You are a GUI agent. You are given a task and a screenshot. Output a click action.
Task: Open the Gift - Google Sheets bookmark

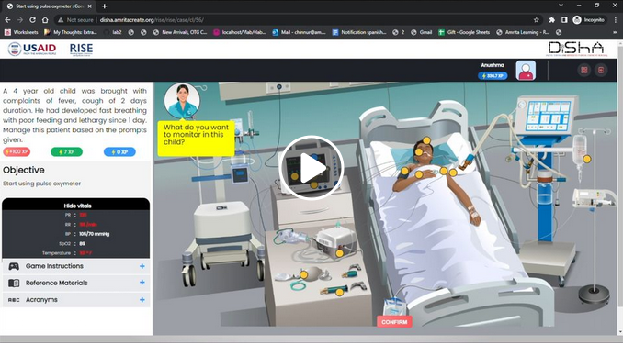[464, 32]
